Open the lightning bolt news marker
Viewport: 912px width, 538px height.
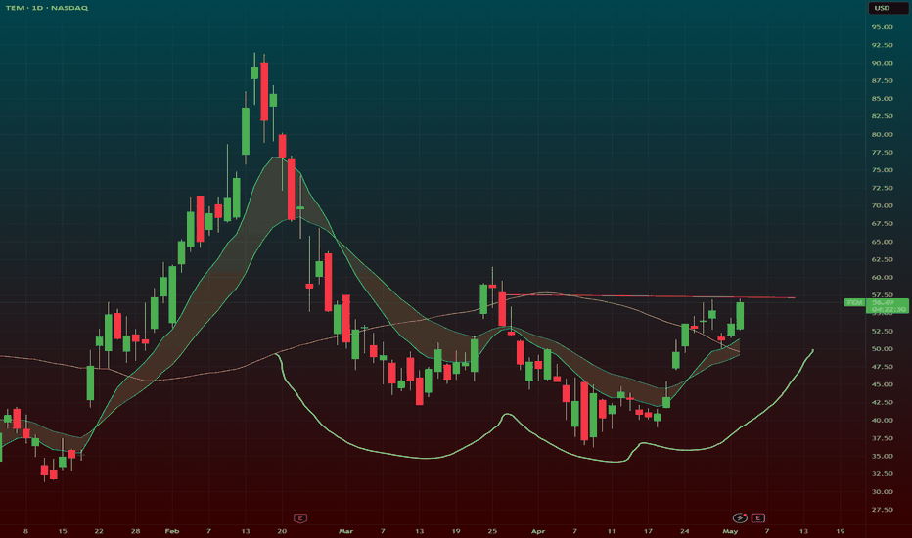pyautogui.click(x=740, y=517)
